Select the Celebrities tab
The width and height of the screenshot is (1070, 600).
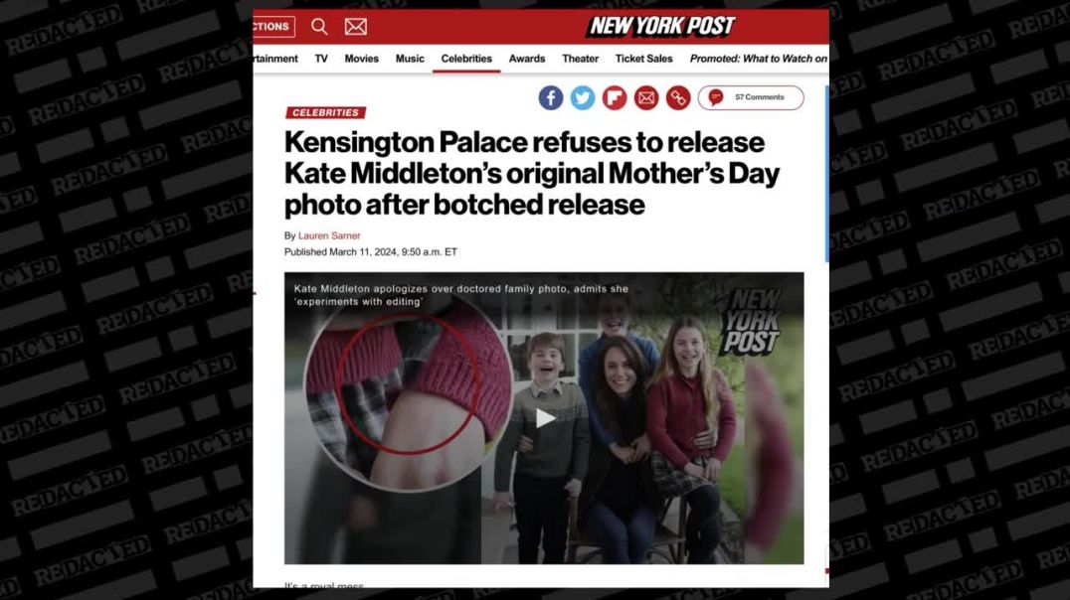pyautogui.click(x=466, y=59)
